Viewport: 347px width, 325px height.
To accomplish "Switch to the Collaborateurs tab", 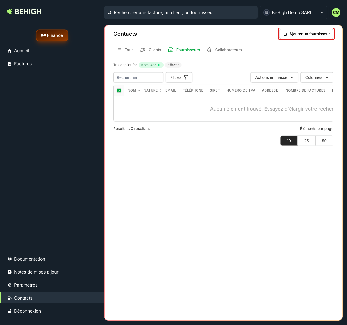I will (x=224, y=50).
